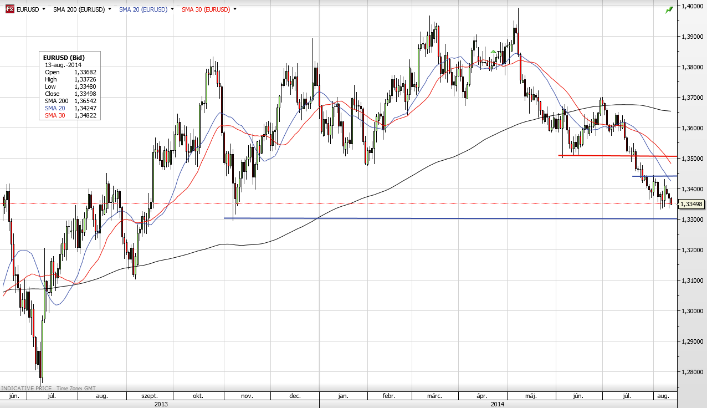Click the green arrow icon at top right
Viewport: 707px width, 408px height.
[669, 9]
